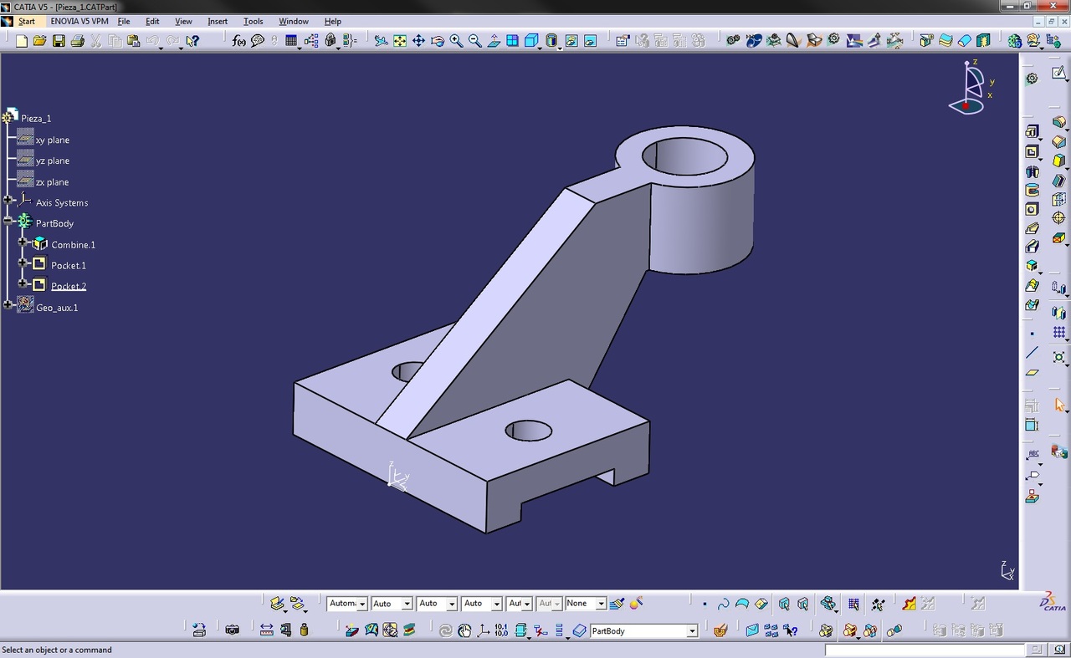Image resolution: width=1071 pixels, height=658 pixels.
Task: Open the Start menu
Action: tap(26, 21)
